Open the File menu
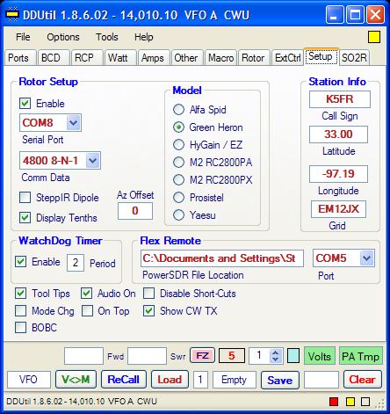 point(23,37)
